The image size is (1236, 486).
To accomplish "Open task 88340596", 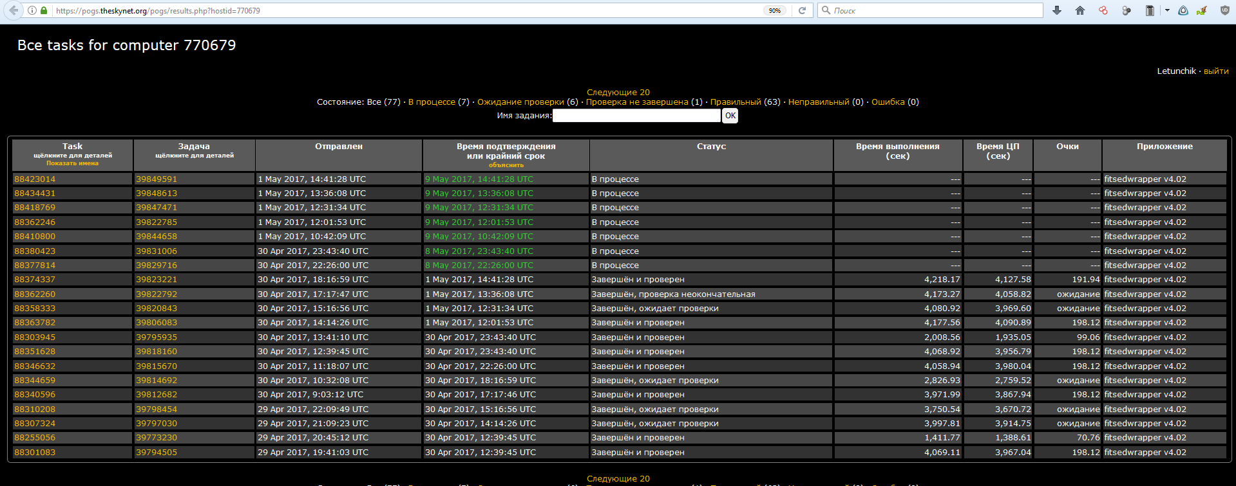I will (x=35, y=394).
